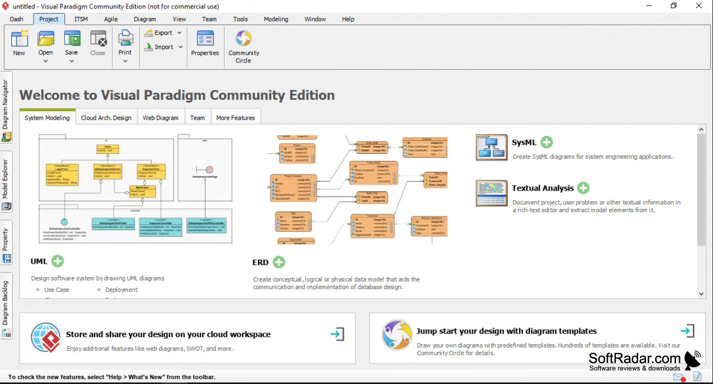Screen dimensions: 713x384
Task: Open the ITSM menu
Action: point(81,19)
